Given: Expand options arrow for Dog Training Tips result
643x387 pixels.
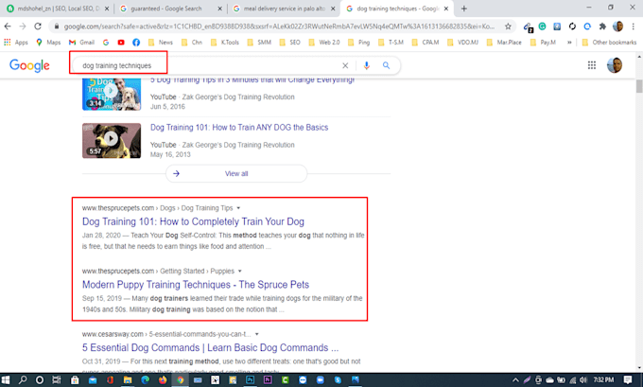Looking at the screenshot, I should pyautogui.click(x=238, y=208).
